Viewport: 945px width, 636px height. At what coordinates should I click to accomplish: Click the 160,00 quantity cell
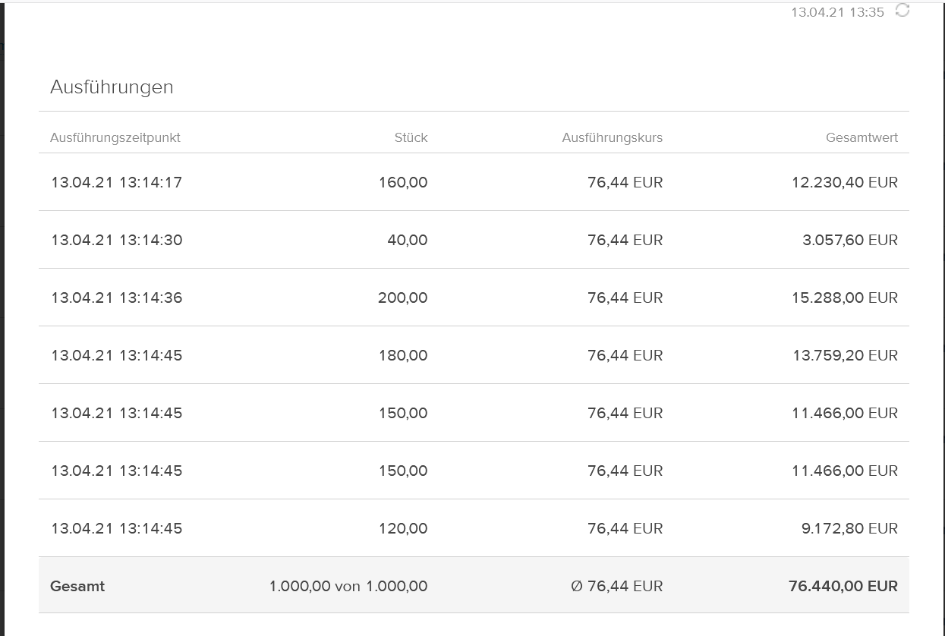coord(403,182)
